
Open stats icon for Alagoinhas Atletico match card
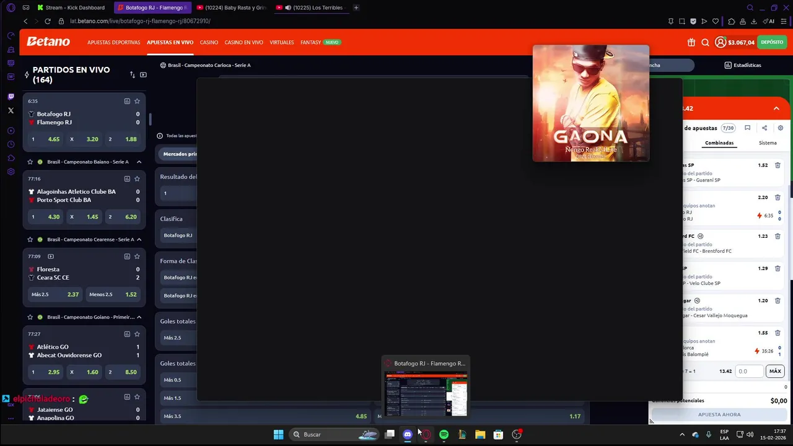tap(127, 178)
